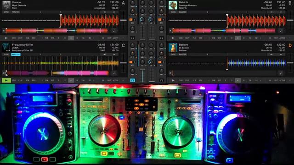Show smaller loop sizes on Deck A
Viewport: 294px width, 165px height.
42,38
